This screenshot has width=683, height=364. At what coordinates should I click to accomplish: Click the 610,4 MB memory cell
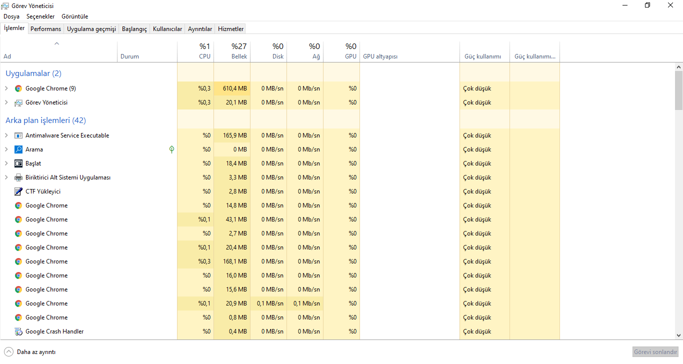(x=232, y=88)
